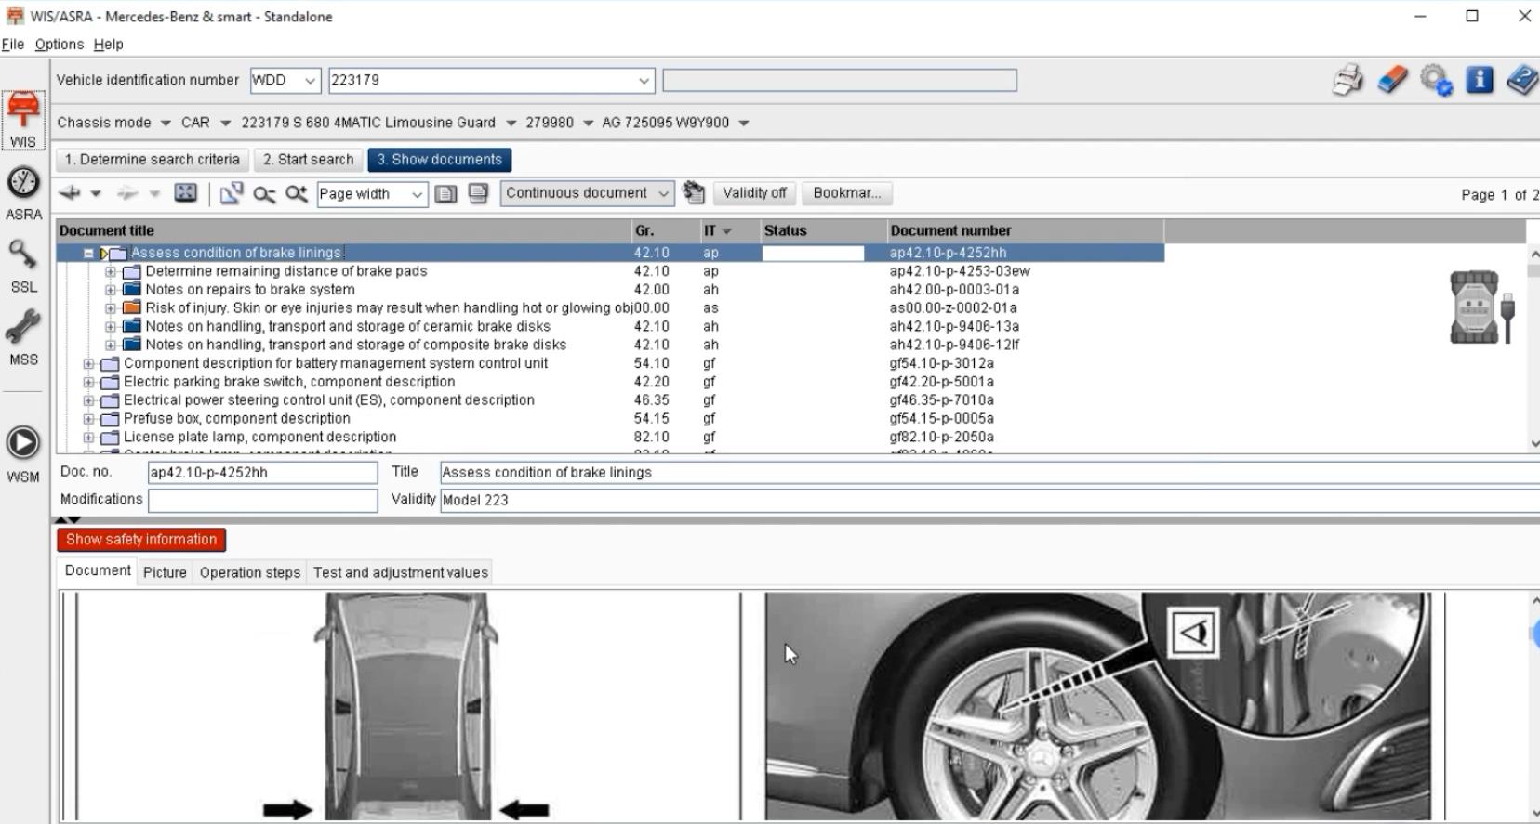Image resolution: width=1540 pixels, height=824 pixels.
Task: Open the ASRA module in sidebar
Action: point(23,193)
